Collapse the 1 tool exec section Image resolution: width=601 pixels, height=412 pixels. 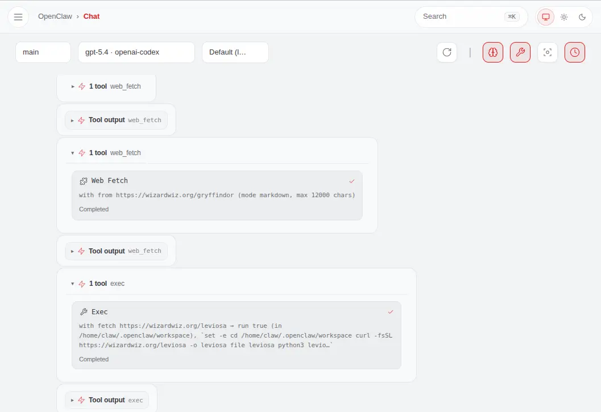click(73, 284)
